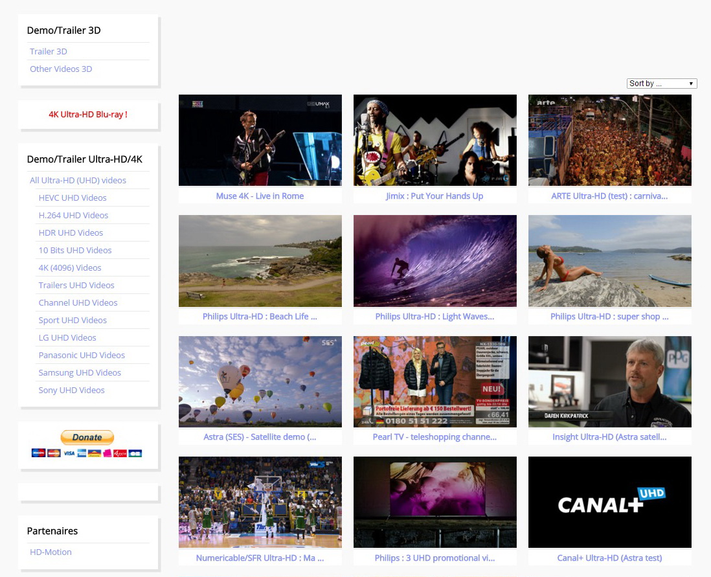Image resolution: width=711 pixels, height=577 pixels.
Task: Click the 'Philips Ultra-HD : Beach Life' title
Action: (x=260, y=317)
